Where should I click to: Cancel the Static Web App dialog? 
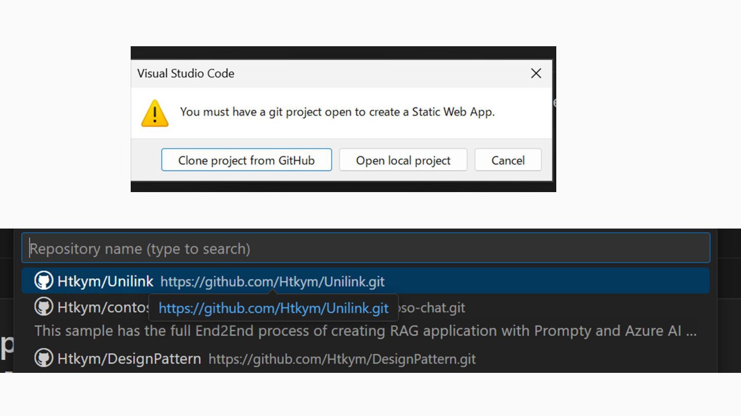508,160
